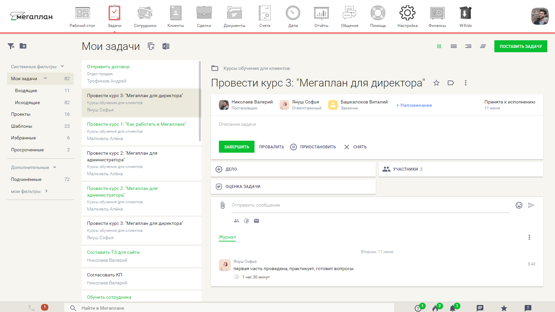Collapse the Дополнительные section
The height and width of the screenshot is (312, 555).
point(55,167)
